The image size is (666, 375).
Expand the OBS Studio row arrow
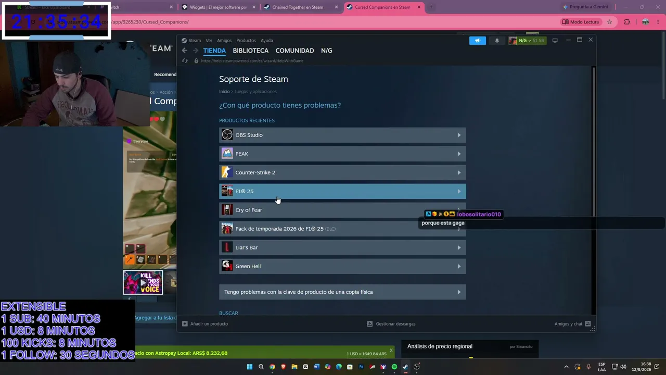tap(459, 135)
